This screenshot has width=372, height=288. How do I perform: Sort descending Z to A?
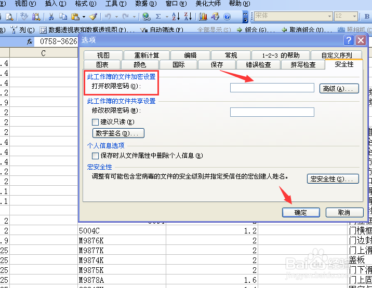[x=188, y=17]
